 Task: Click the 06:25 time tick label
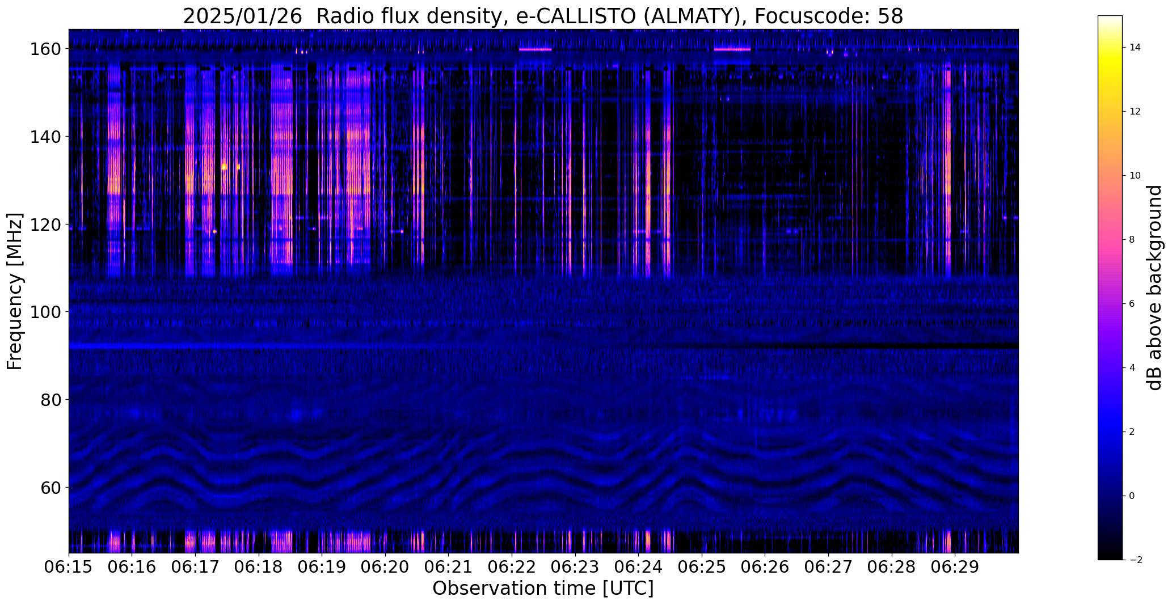coord(702,567)
